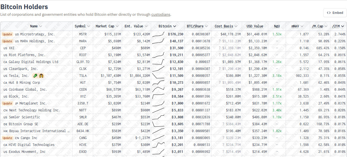Open Next Technology Holding sparkline chart
The width and height of the screenshot is (347, 157).
(x=158, y=110)
